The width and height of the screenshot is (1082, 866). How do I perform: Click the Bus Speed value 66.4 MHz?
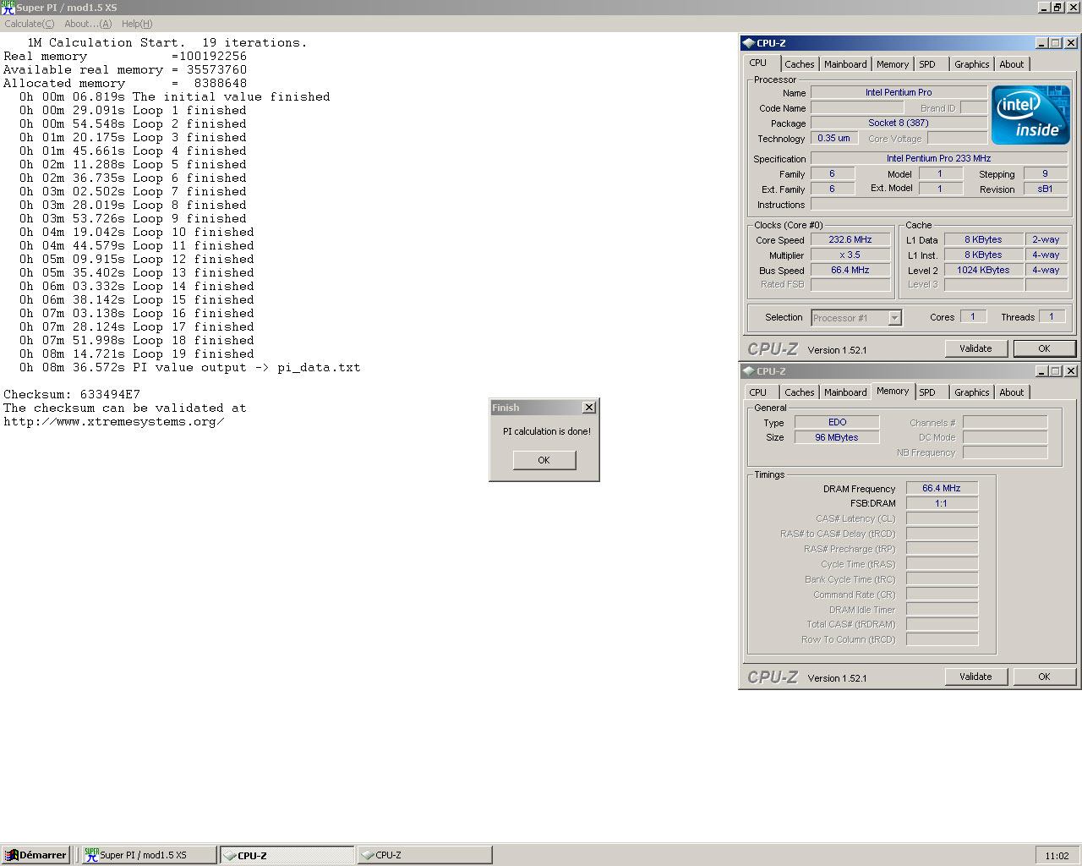pos(850,270)
